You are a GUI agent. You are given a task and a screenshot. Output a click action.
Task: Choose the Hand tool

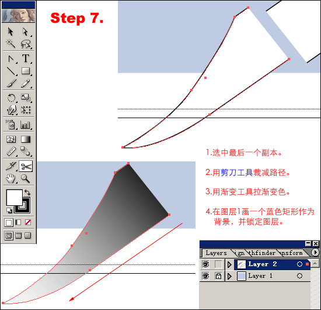pos(11,178)
